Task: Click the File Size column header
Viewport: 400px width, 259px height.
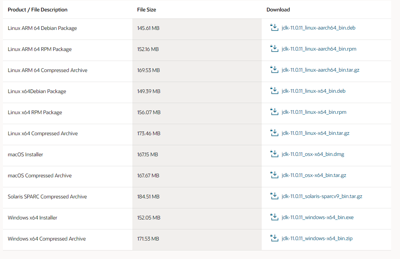Action: pyautogui.click(x=146, y=10)
